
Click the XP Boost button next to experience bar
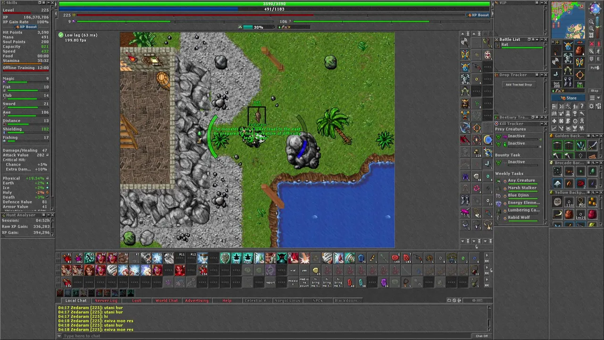478,15
